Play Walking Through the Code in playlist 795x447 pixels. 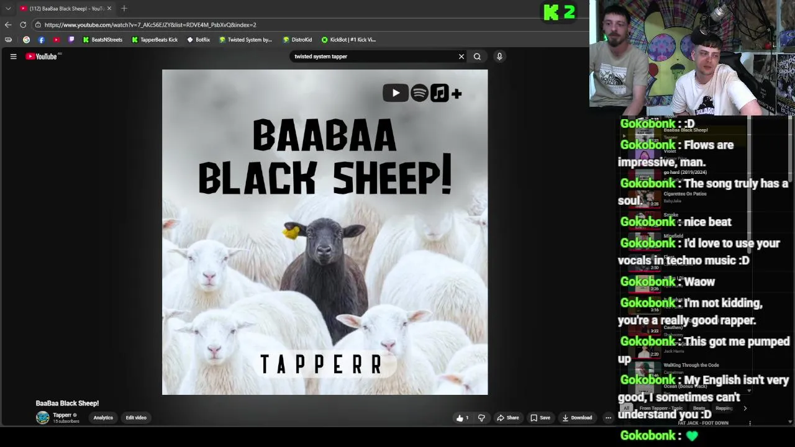685,368
